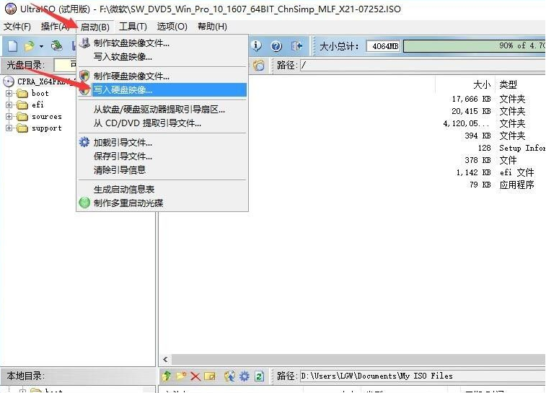Select 写入硬盘映像 menu entry

coord(123,90)
